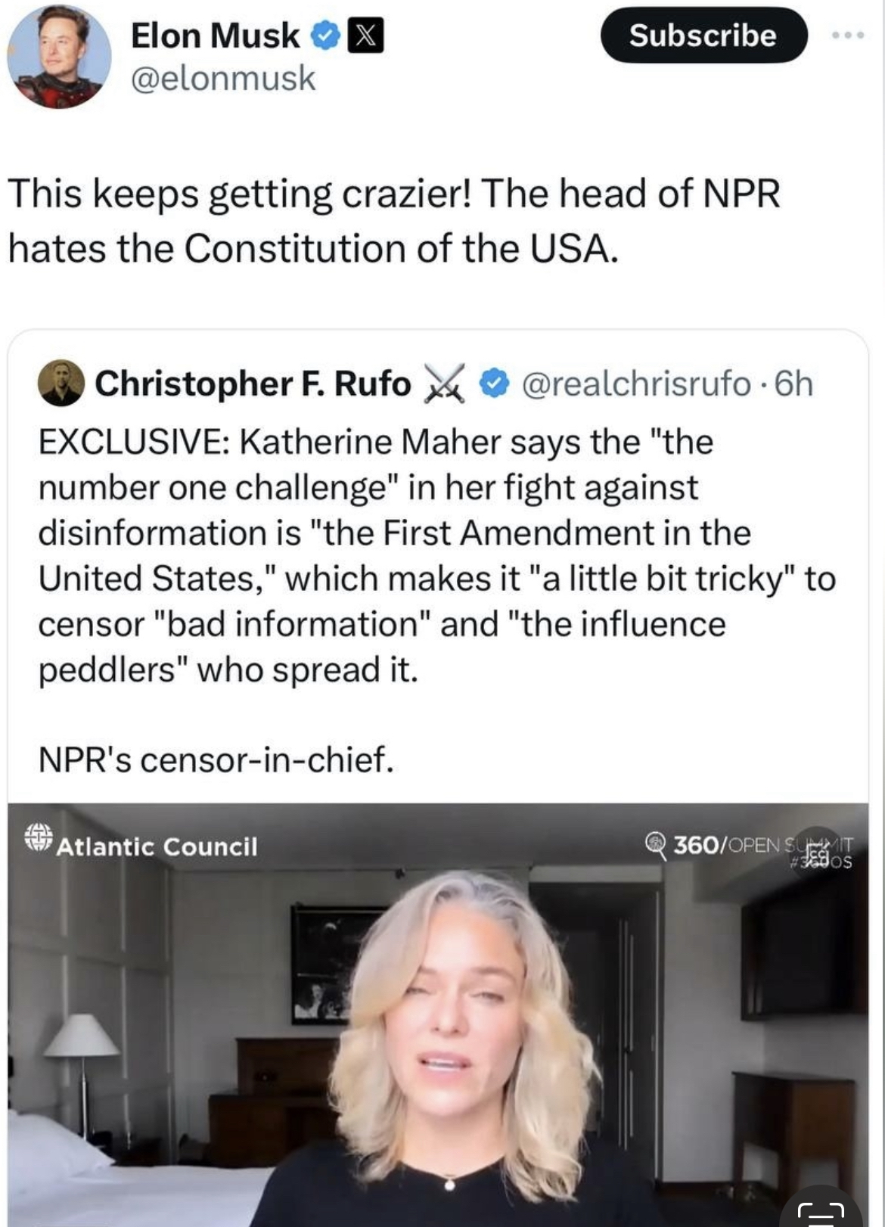885x1227 pixels.
Task: Click Elon Musk's blue verified checkmark badge
Action: (326, 36)
